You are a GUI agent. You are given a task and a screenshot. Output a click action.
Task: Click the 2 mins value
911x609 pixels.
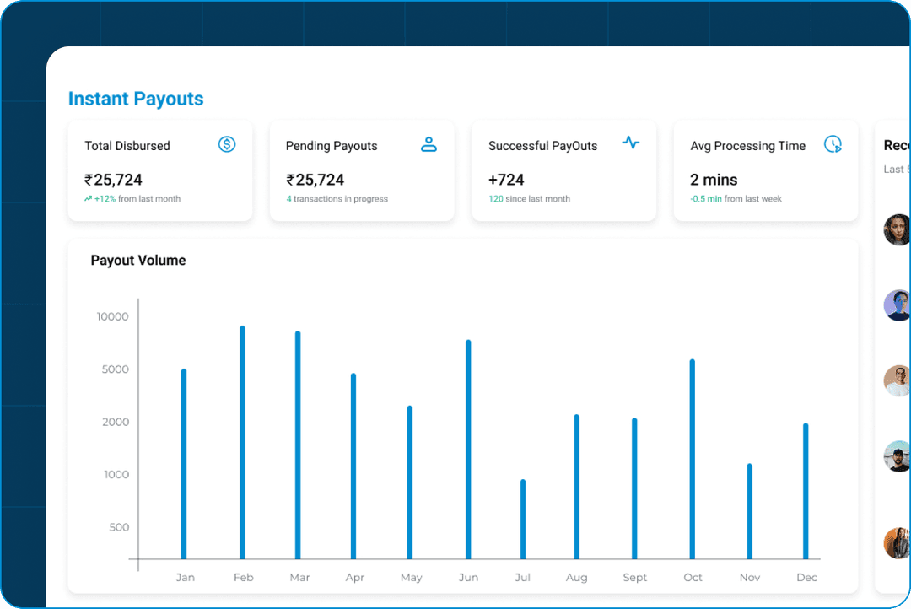coord(714,180)
